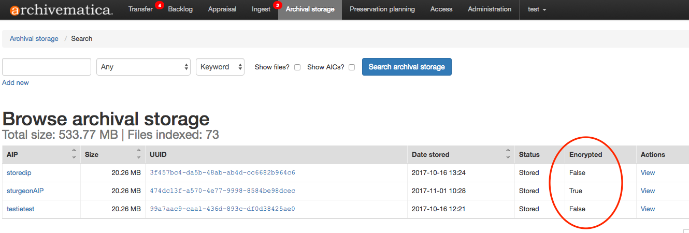Click the Transfer notification badge
This screenshot has width=689, height=233.
[x=159, y=5]
